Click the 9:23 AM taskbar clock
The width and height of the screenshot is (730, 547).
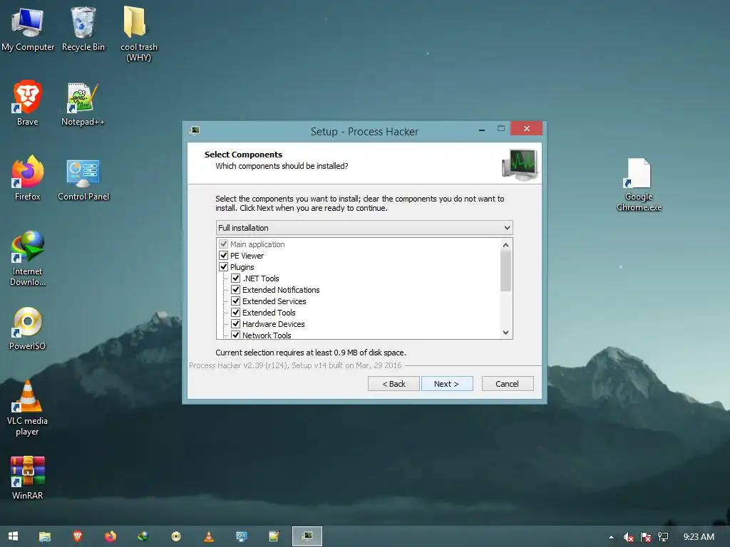click(699, 537)
